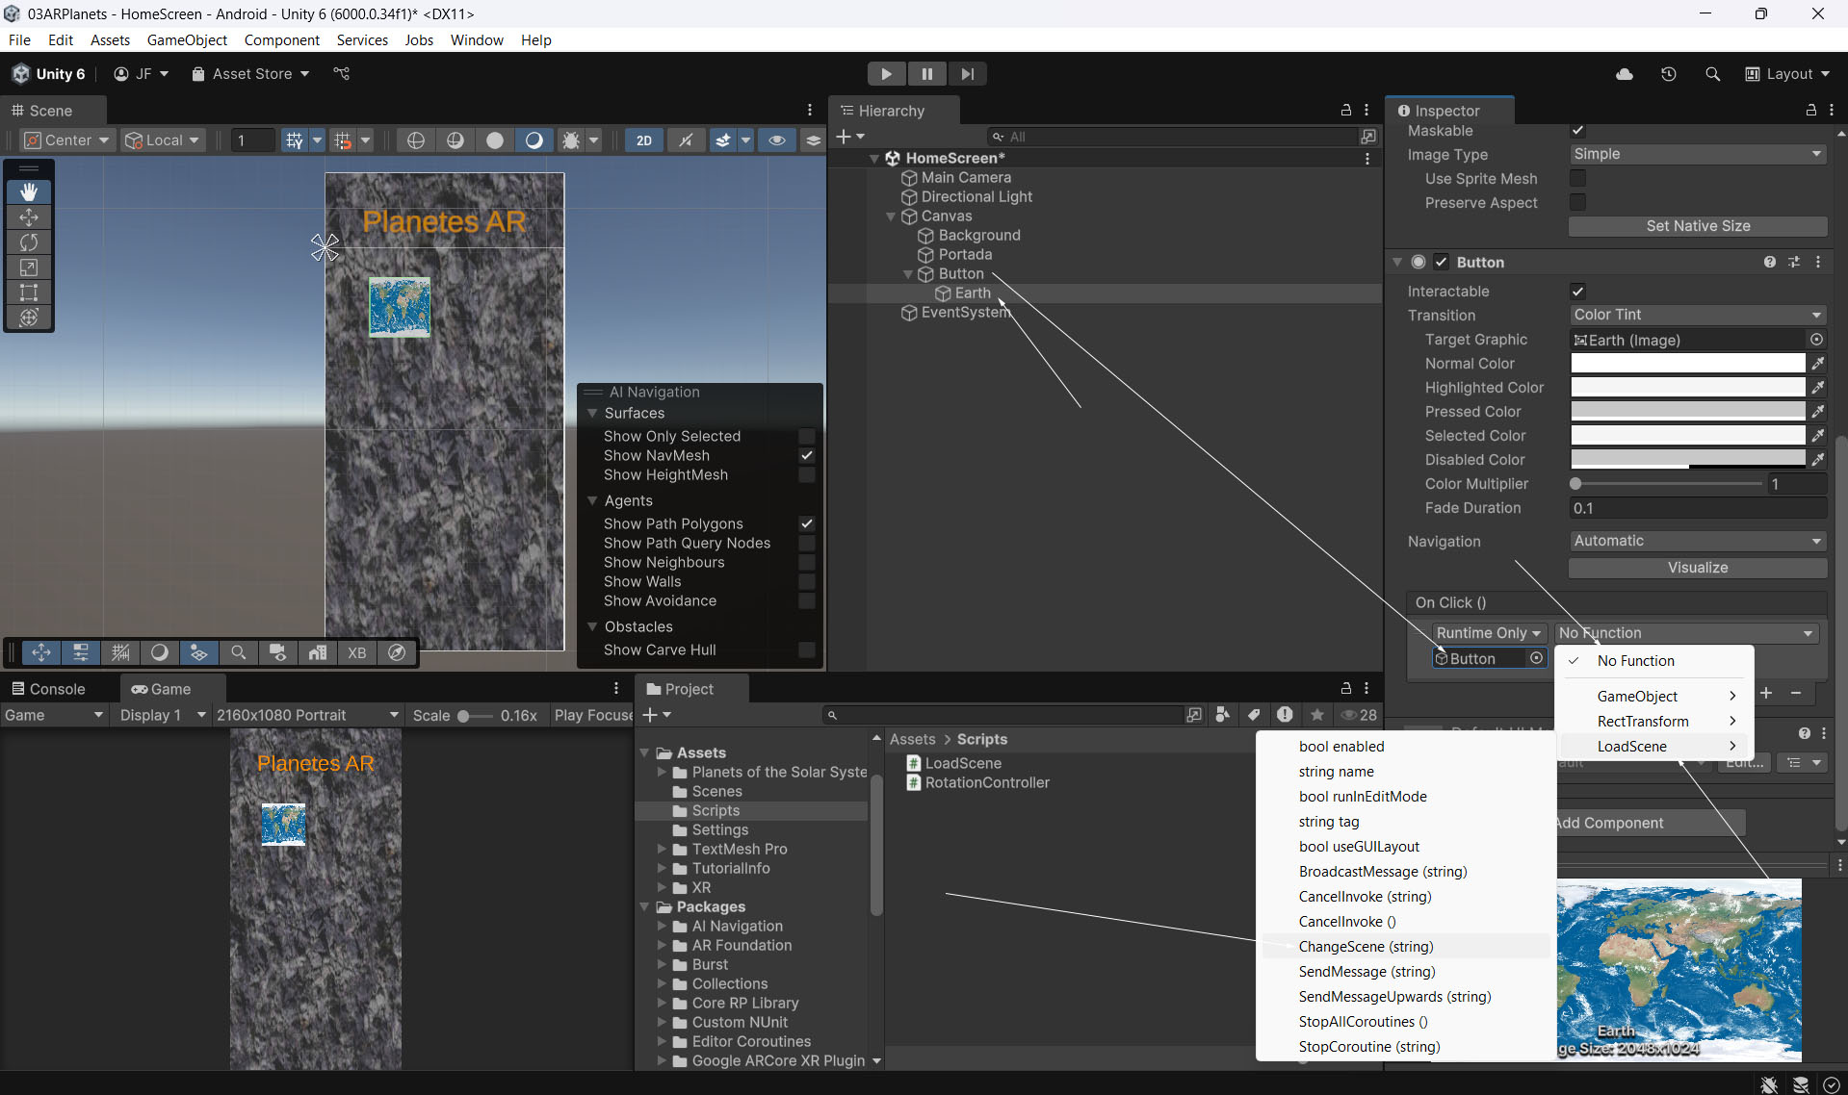This screenshot has width=1848, height=1095.
Task: Open the GameObject menu in menu bar
Action: [x=187, y=39]
